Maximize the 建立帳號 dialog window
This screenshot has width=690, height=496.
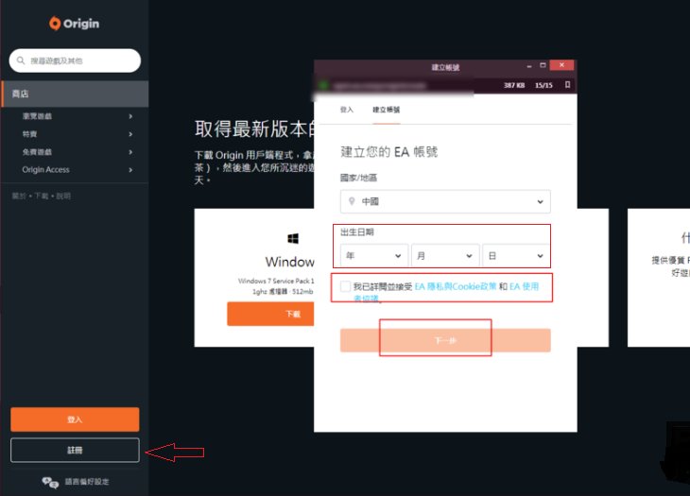pos(543,65)
